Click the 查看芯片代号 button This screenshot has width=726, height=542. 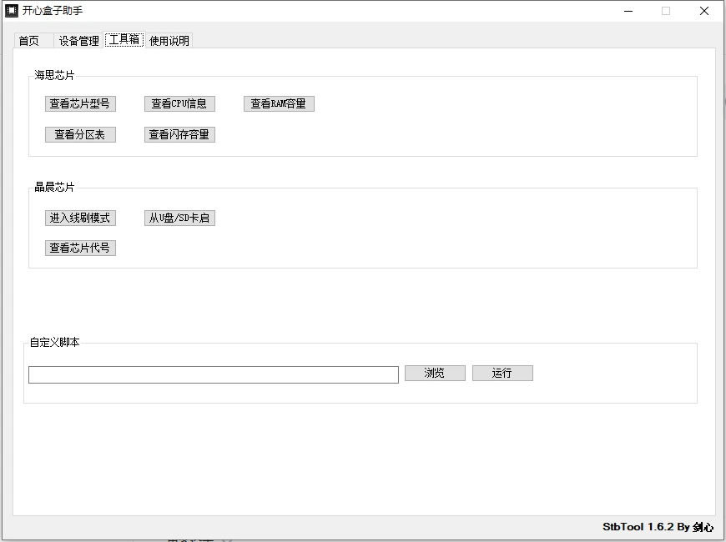pyautogui.click(x=80, y=248)
